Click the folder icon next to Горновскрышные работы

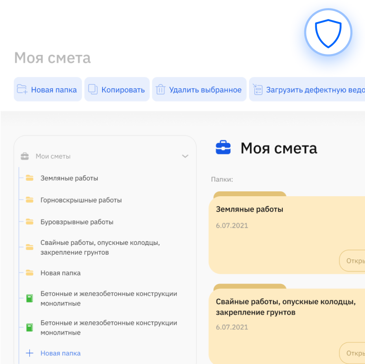(28, 200)
